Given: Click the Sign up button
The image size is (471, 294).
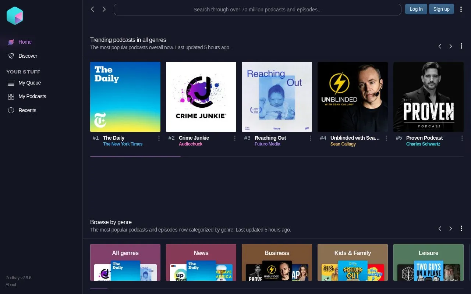Looking at the screenshot, I should pyautogui.click(x=442, y=9).
